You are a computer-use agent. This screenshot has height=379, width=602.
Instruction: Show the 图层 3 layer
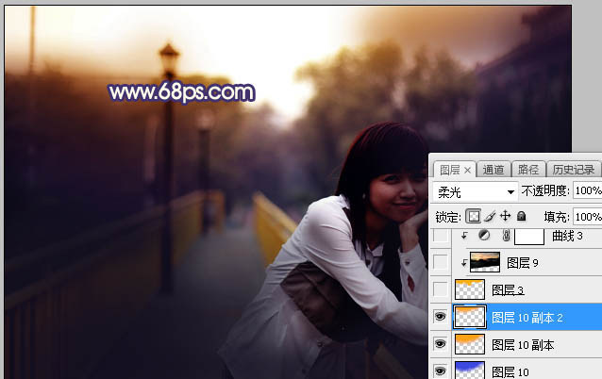pyautogui.click(x=441, y=289)
